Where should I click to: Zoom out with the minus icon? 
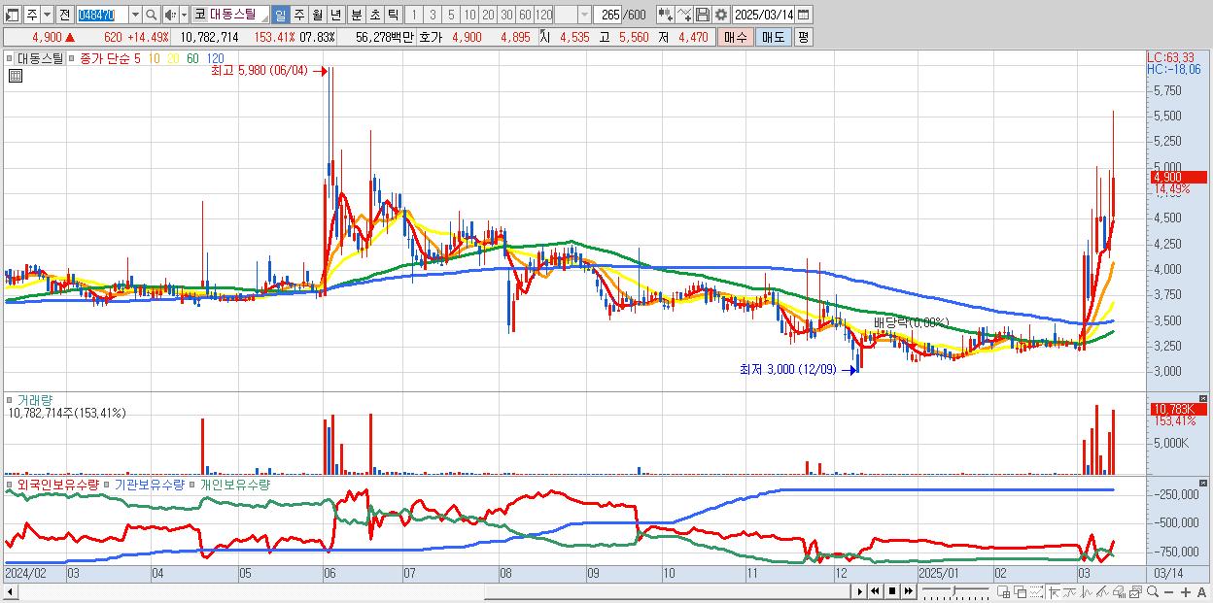pos(1168,592)
